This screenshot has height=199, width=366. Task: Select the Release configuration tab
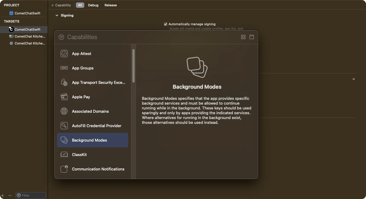[x=111, y=5]
